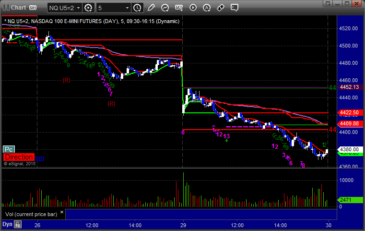The image size is (365, 231).
Task: Click the 29 date label on time axis
Action: tap(183, 225)
